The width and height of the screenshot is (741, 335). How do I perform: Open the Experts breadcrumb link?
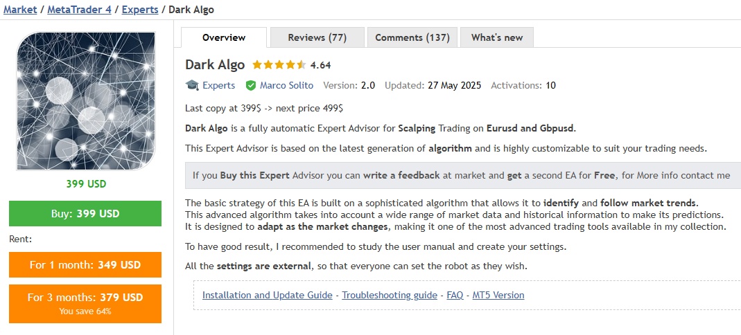click(x=139, y=10)
